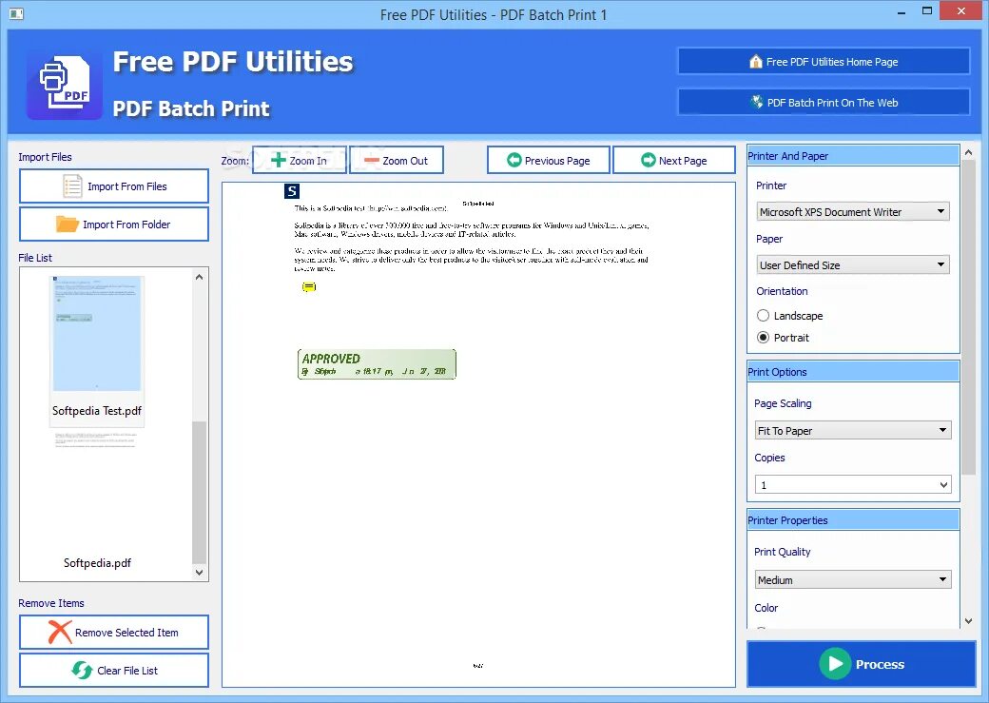
Task: Click the Import From Folder button
Action: click(x=113, y=224)
